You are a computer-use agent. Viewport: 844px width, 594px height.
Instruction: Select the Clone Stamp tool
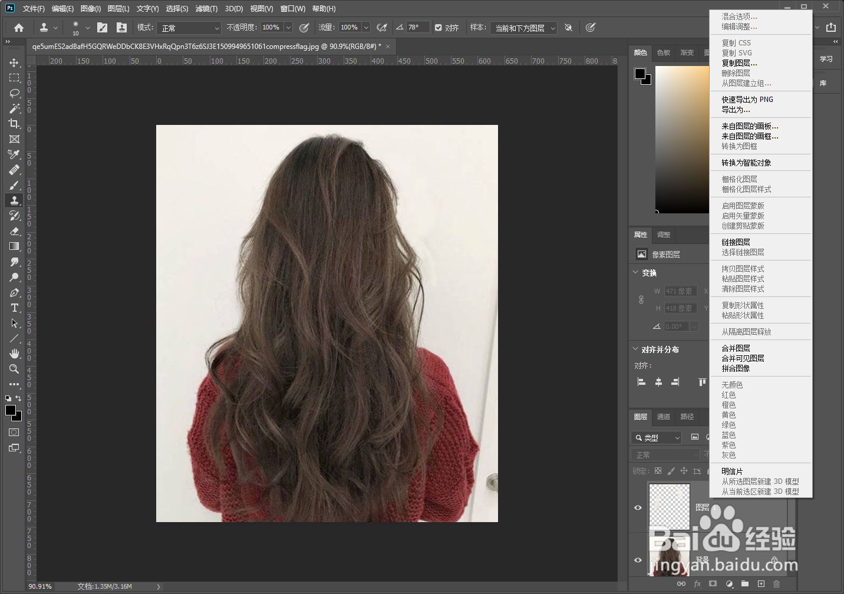point(14,200)
